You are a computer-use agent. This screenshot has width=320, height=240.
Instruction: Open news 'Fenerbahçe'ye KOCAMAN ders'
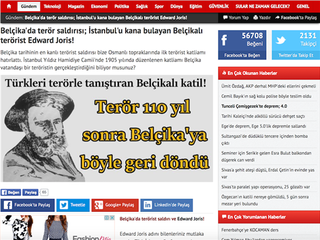250,230
